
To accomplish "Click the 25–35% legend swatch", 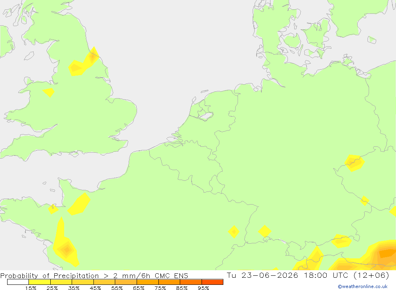I will coord(61,282).
